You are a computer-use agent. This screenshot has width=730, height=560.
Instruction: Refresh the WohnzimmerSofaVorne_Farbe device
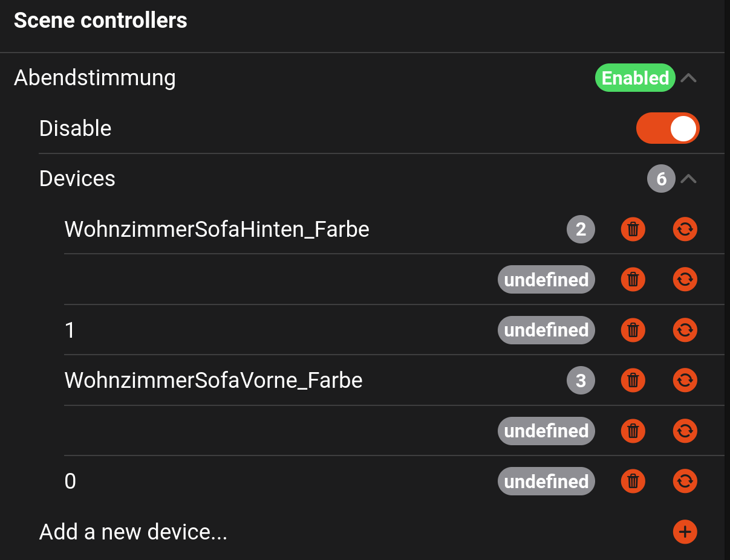tap(685, 381)
